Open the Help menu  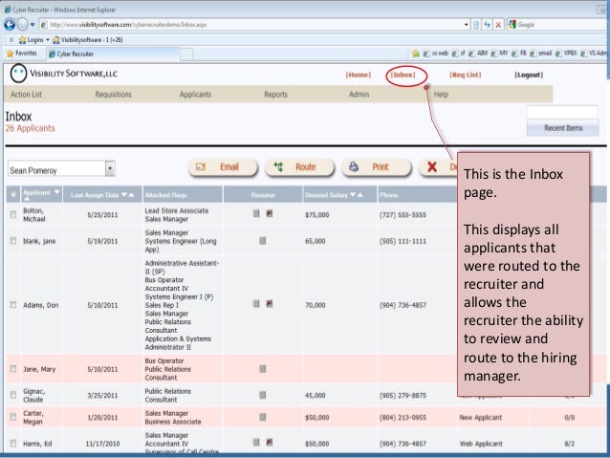point(441,94)
